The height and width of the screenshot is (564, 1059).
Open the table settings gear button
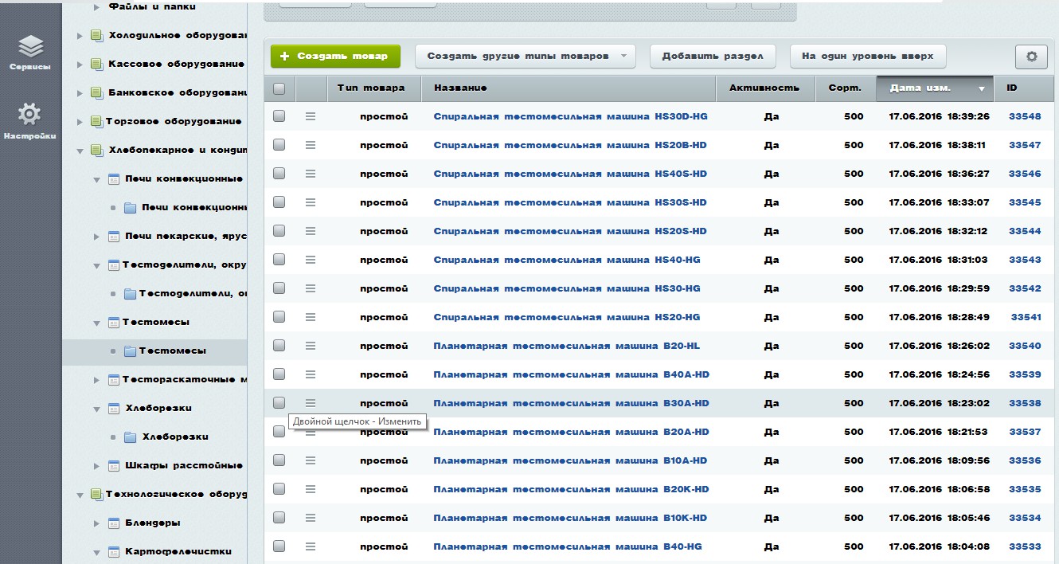1031,57
